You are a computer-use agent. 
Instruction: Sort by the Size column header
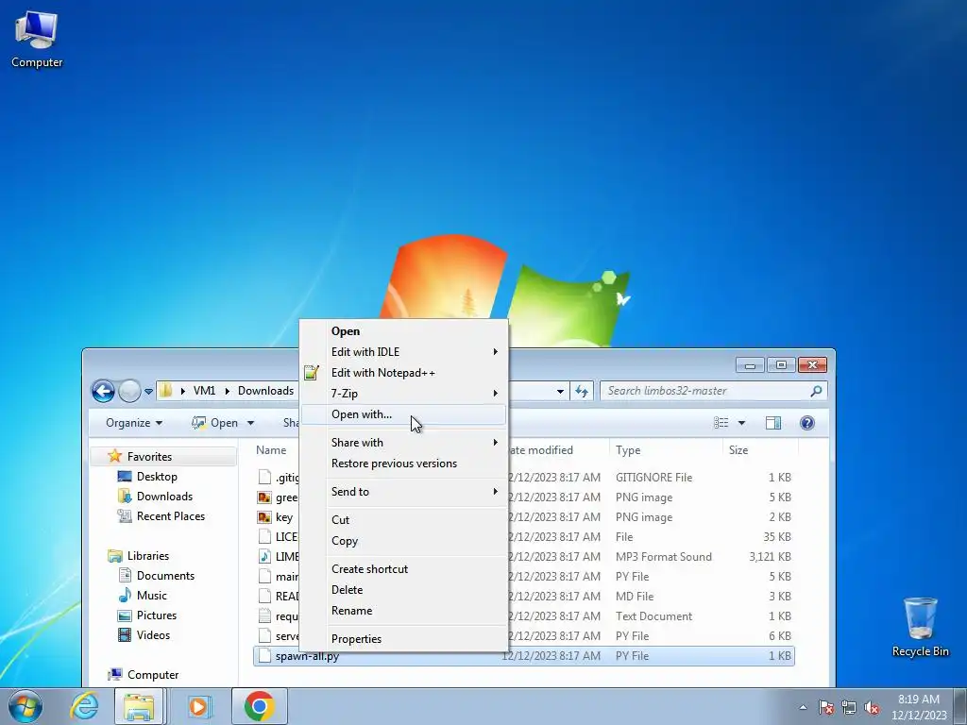[760, 450]
